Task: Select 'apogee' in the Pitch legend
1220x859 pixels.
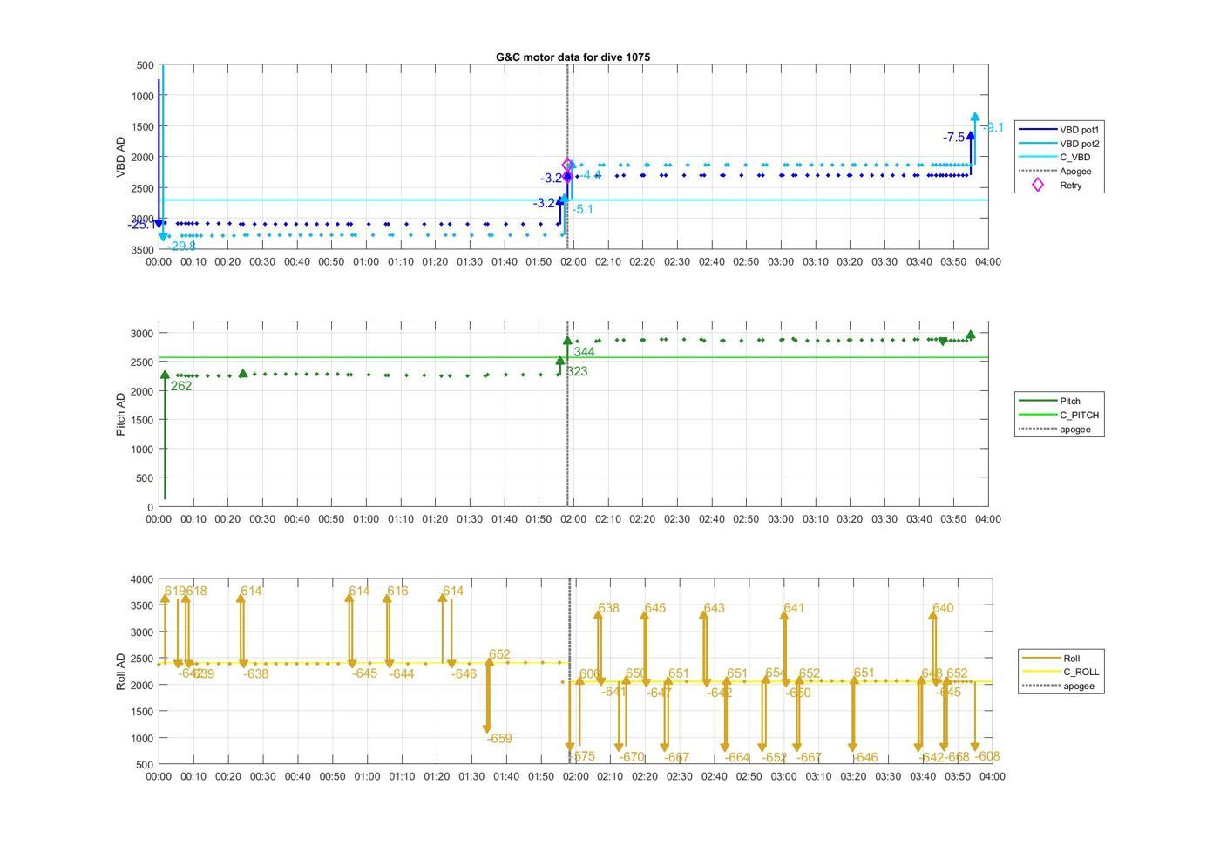Action: [1075, 429]
